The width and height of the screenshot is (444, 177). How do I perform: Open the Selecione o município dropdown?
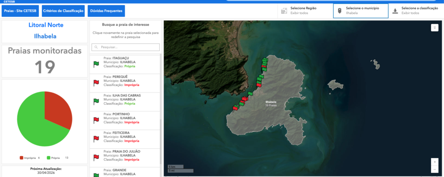tap(361, 11)
